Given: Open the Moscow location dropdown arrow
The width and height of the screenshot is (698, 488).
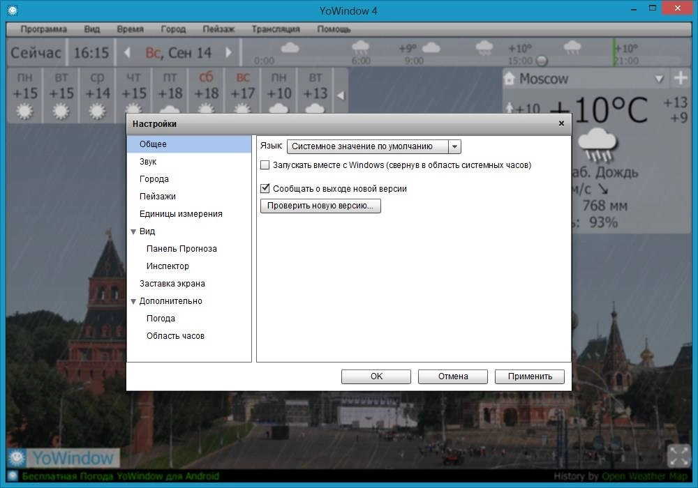Looking at the screenshot, I should click(660, 79).
